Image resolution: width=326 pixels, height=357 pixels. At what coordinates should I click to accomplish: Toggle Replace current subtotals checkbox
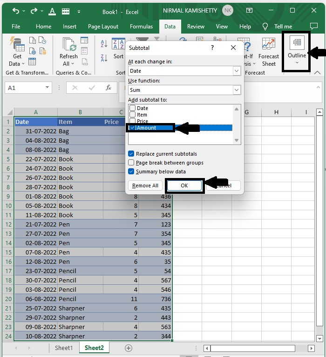(x=131, y=154)
